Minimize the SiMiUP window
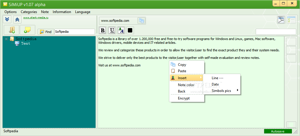This screenshot has width=300, height=136. coord(276,3)
